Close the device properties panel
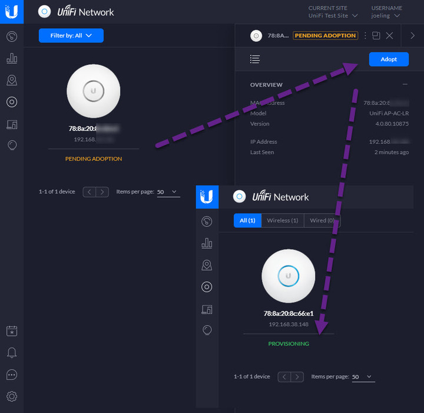424x413 pixels. pos(389,35)
